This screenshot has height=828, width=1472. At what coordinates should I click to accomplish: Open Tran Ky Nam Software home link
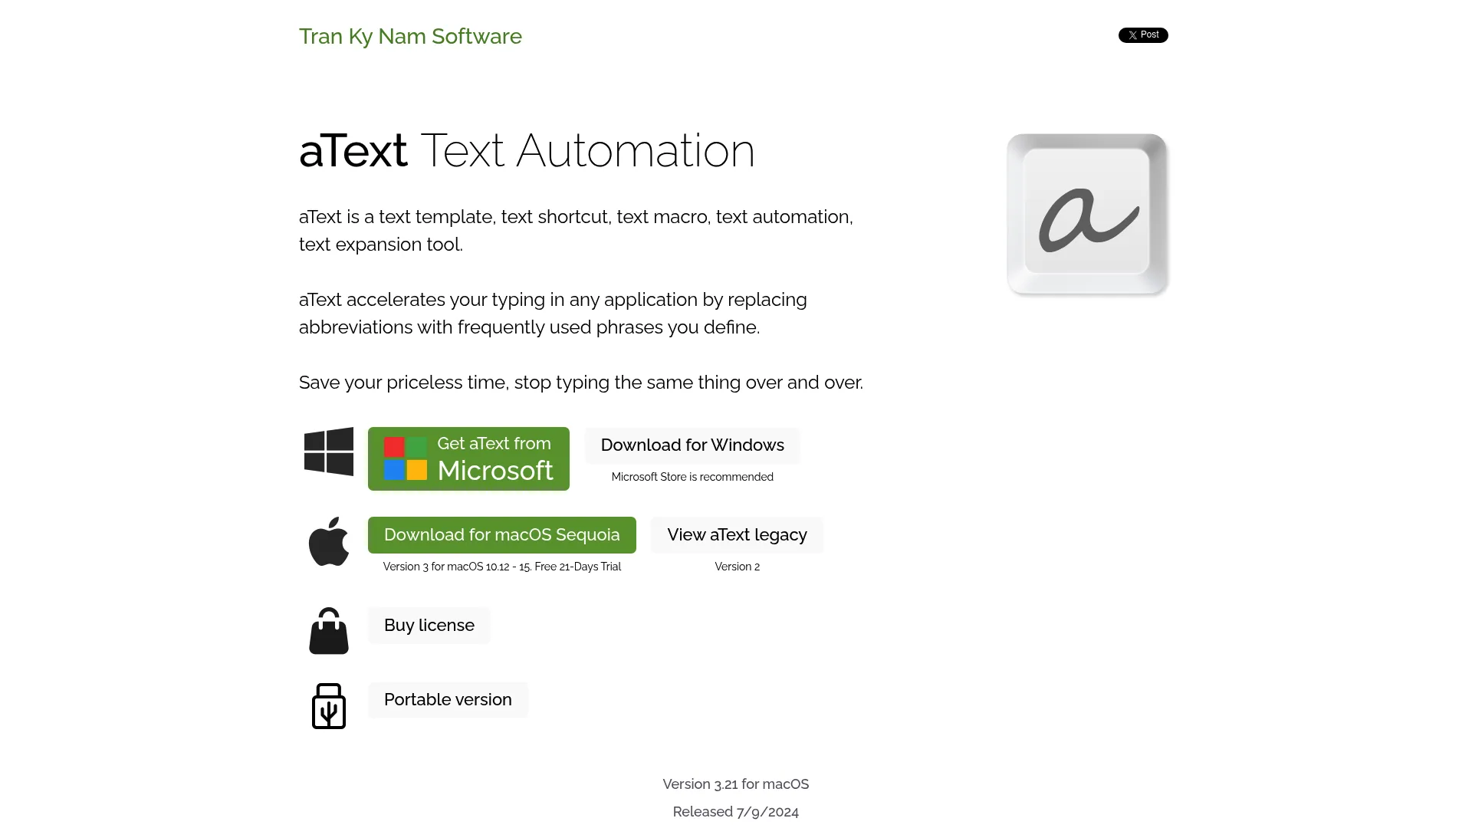(410, 36)
